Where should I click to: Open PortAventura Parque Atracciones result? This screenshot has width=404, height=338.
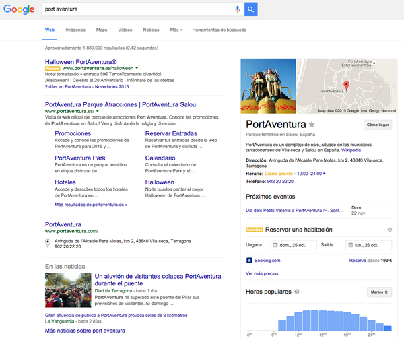point(121,104)
